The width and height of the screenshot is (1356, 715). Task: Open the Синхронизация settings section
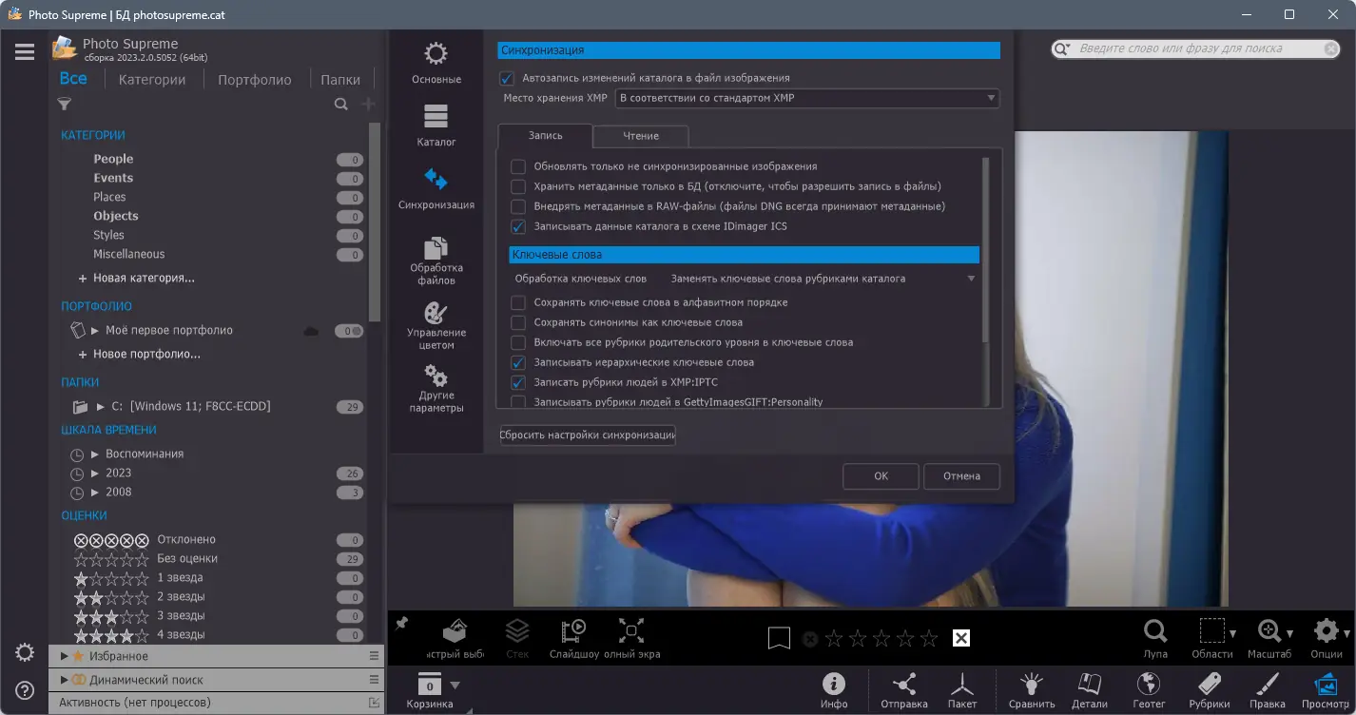436,188
